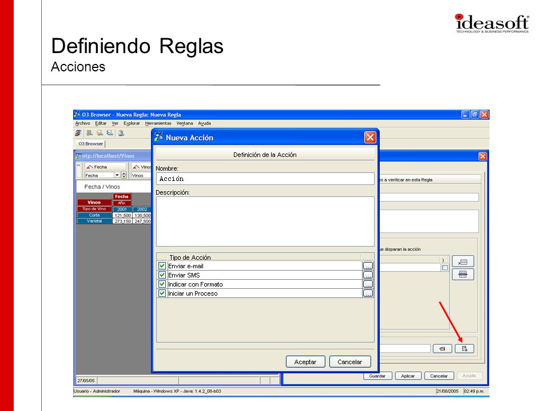
Task: Click the Vinos dimension header button
Action: point(141,167)
